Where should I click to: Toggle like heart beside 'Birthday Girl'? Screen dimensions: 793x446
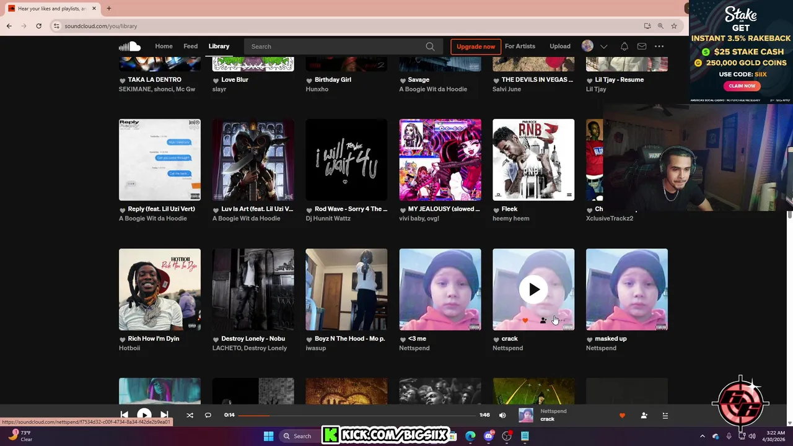pos(309,81)
